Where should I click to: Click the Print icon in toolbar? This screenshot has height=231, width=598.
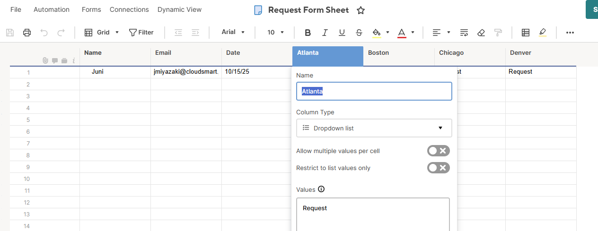(27, 33)
